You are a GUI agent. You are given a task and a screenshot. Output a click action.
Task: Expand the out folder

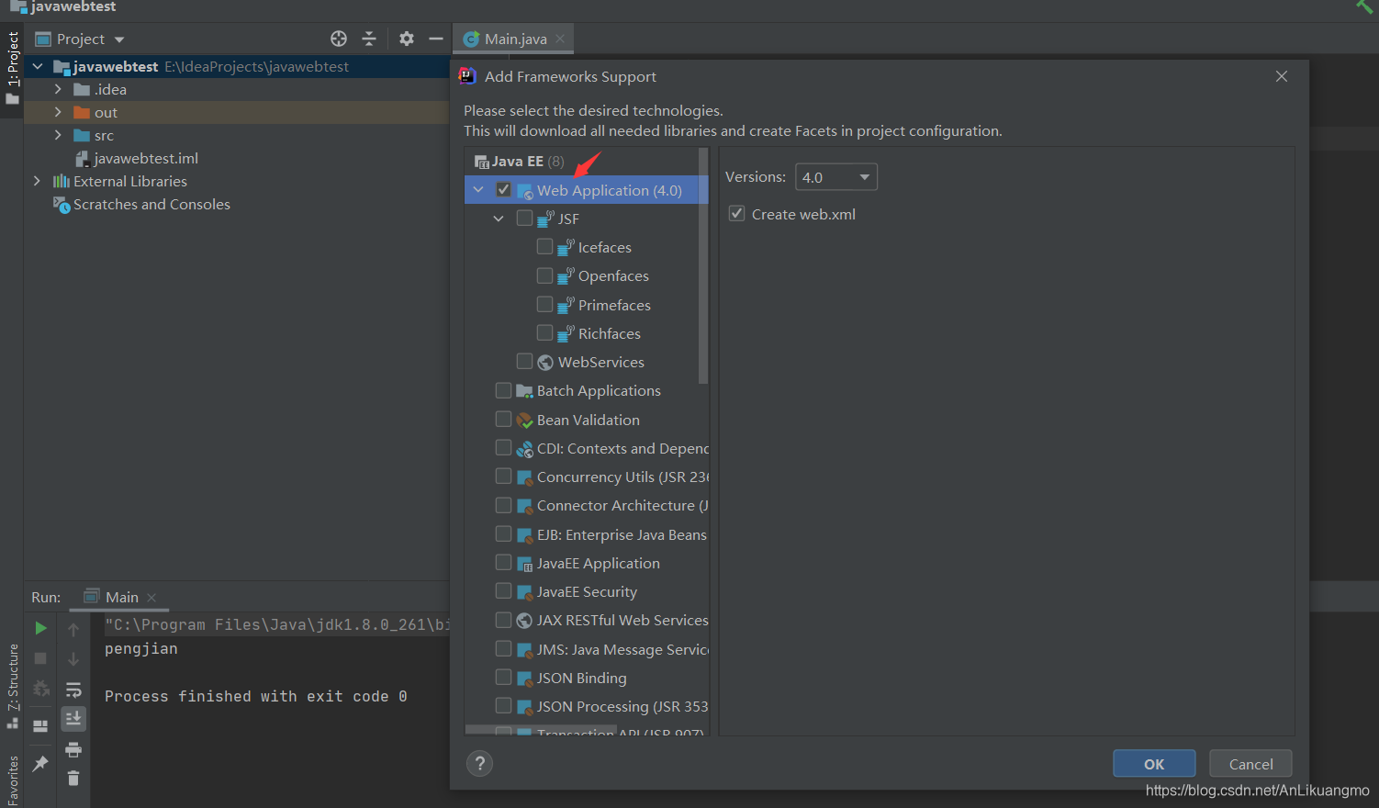(x=58, y=112)
